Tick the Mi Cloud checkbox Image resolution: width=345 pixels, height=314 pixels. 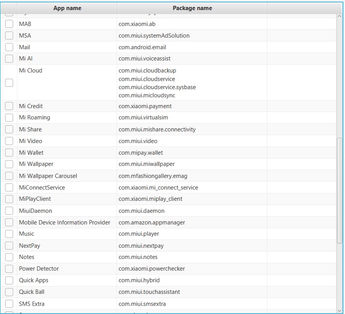(x=9, y=83)
